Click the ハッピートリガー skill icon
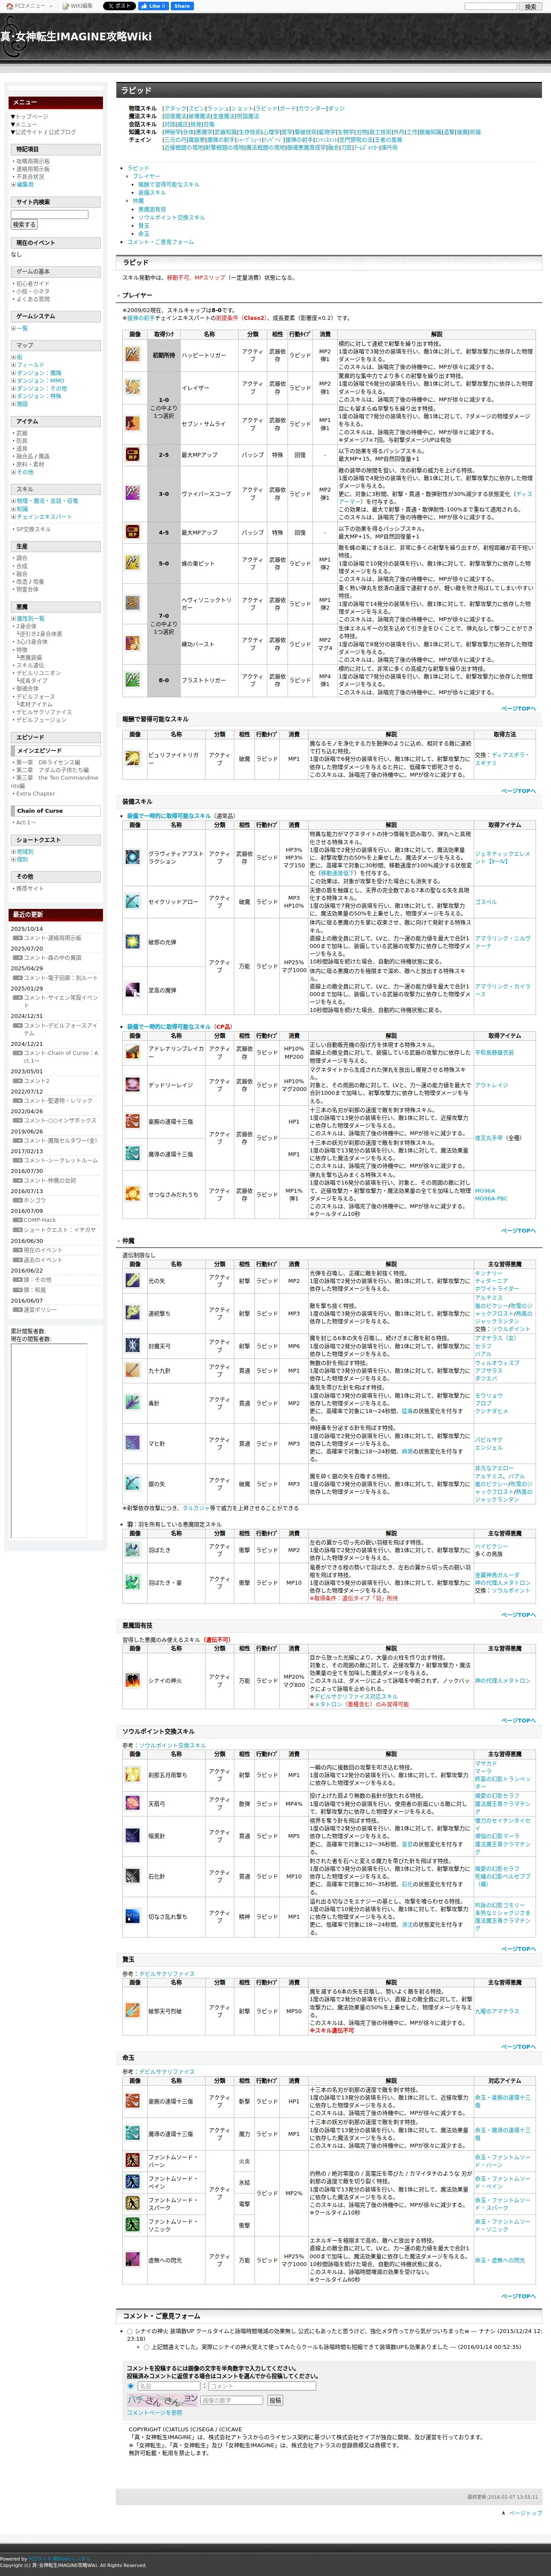551x2576 pixels. [132, 354]
